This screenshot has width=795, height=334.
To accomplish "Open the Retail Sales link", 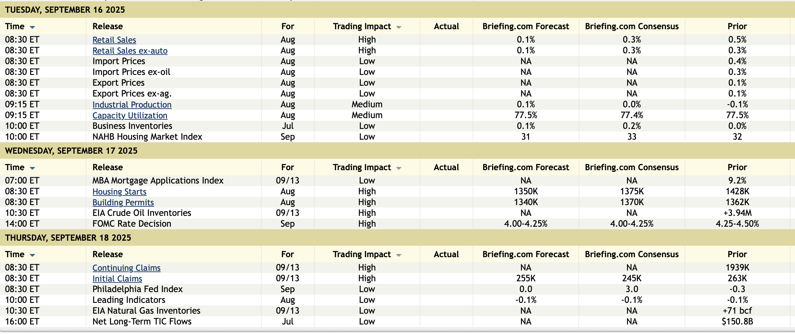I will click(x=114, y=40).
